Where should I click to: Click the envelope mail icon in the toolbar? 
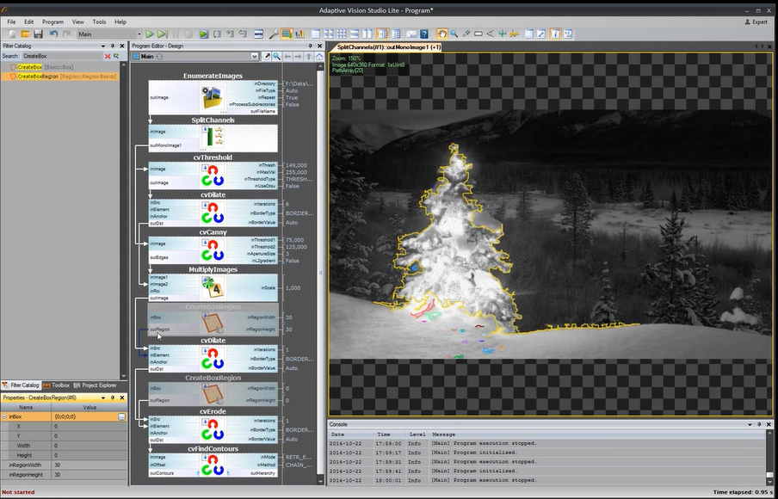pyautogui.click(x=411, y=34)
